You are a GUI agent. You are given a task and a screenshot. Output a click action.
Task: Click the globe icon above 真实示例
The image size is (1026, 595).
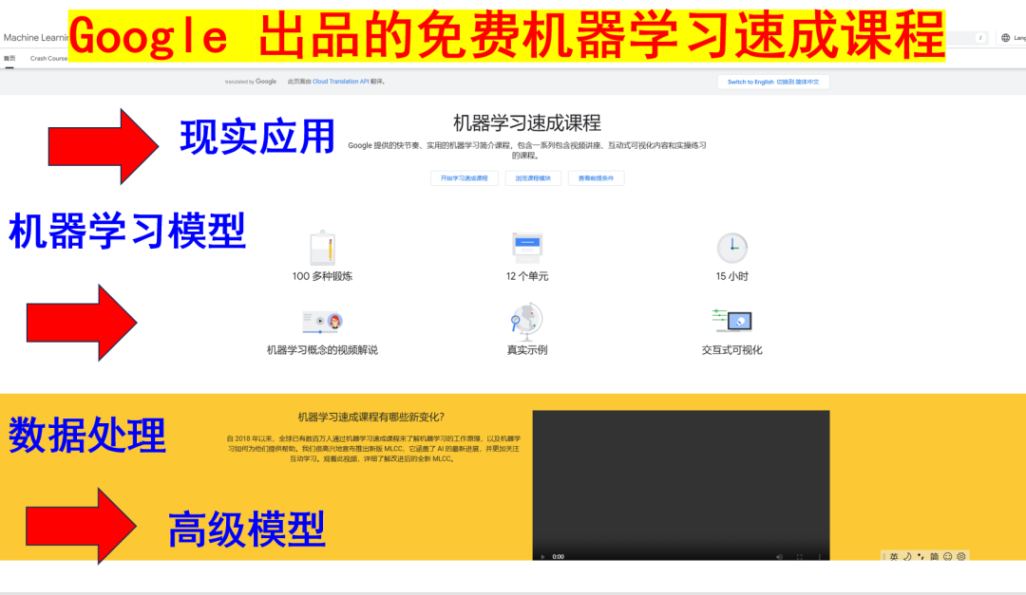click(x=527, y=321)
